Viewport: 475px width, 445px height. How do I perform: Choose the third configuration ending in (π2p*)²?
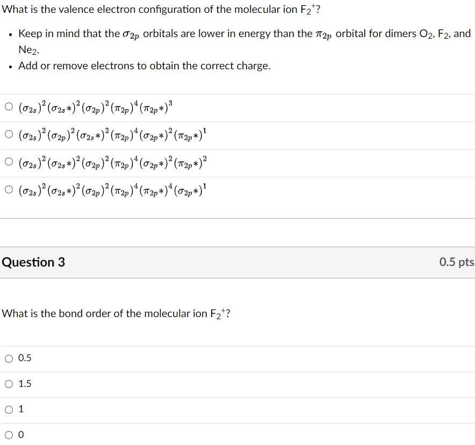[x=9, y=162]
